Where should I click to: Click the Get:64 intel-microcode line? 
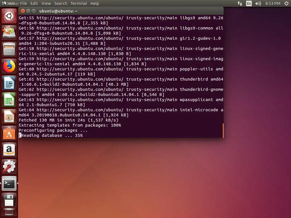click(x=121, y=112)
